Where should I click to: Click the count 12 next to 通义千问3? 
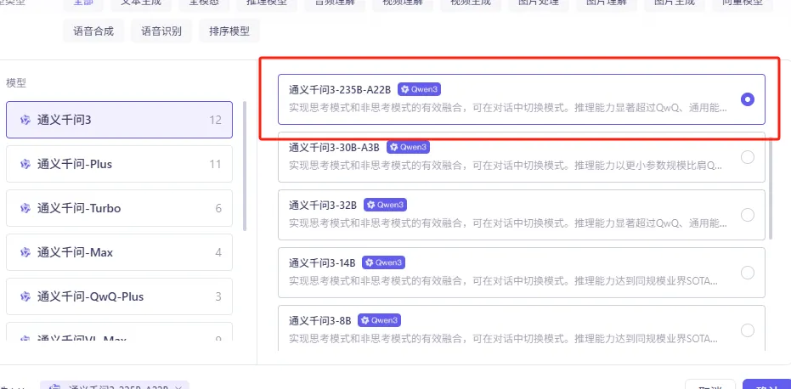click(216, 120)
